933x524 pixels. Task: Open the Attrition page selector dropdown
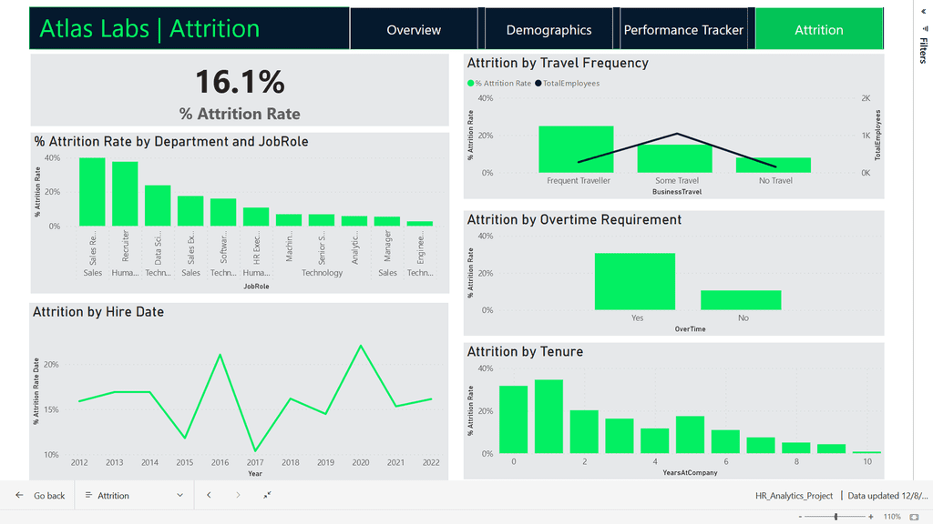[135, 496]
